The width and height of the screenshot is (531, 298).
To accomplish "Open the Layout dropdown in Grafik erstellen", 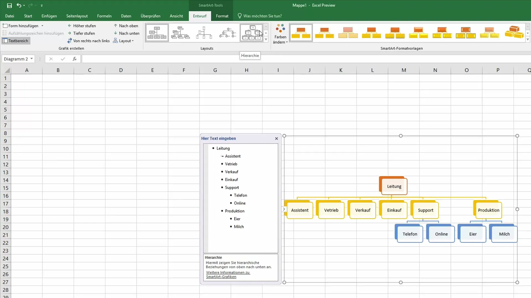I will tap(123, 41).
